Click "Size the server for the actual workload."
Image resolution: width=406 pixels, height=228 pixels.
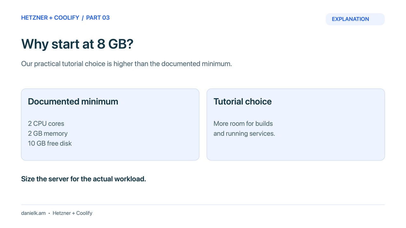83,179
